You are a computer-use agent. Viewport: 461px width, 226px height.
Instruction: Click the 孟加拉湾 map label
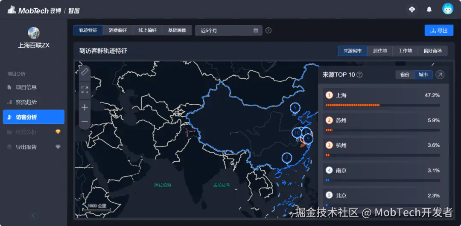(222, 185)
